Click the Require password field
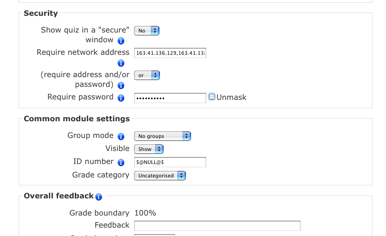Image resolution: width=386 pixels, height=236 pixels. tap(170, 98)
